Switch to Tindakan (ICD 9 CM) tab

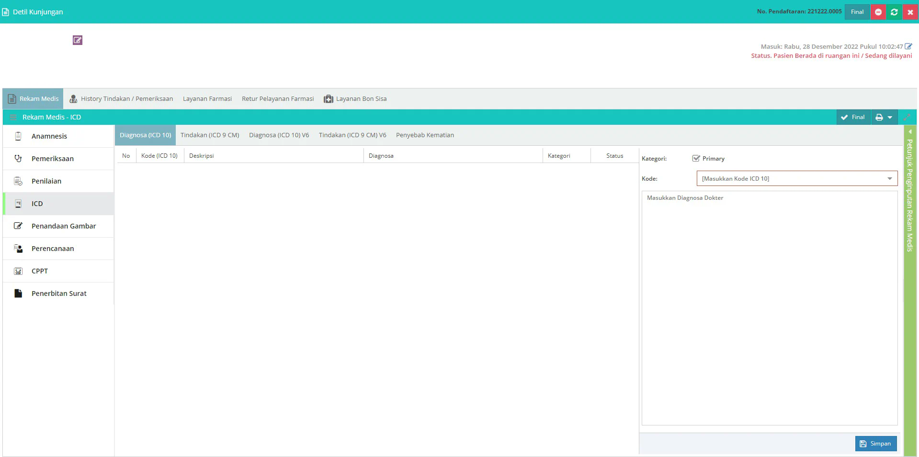[210, 135]
